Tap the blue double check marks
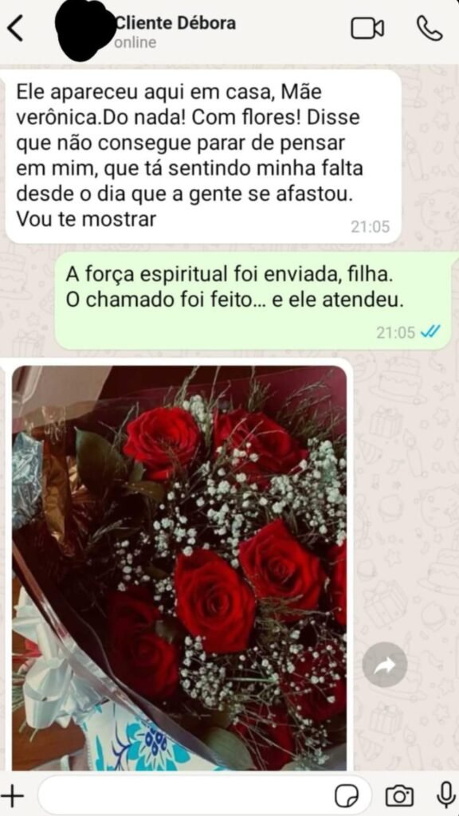Screen dimensions: 459x816 tap(430, 331)
